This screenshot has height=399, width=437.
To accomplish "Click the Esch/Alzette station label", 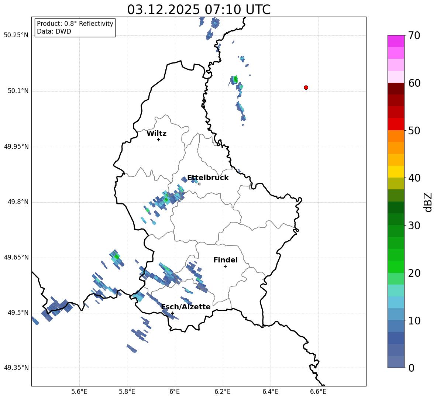I will click(186, 307).
